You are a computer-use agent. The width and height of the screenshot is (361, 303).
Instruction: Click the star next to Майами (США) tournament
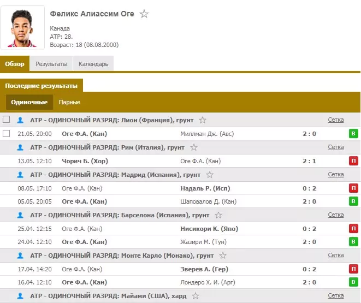coord(196,296)
